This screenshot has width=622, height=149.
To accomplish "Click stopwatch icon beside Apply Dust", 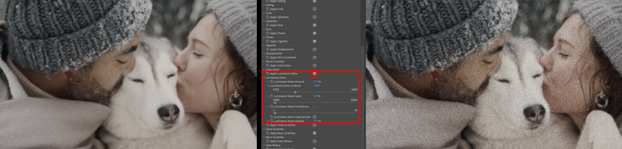I will (x=268, y=25).
